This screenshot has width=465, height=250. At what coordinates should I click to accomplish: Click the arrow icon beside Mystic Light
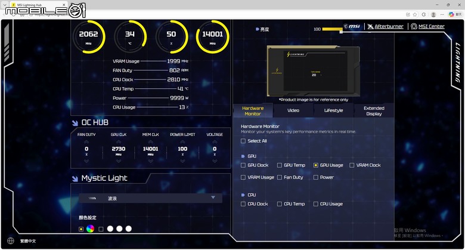pos(75,178)
